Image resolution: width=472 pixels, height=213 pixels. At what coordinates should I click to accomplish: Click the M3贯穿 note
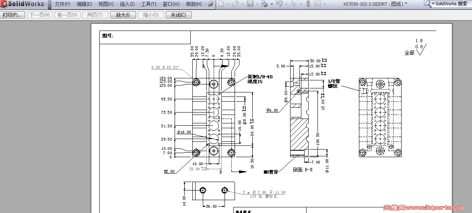click(271, 172)
